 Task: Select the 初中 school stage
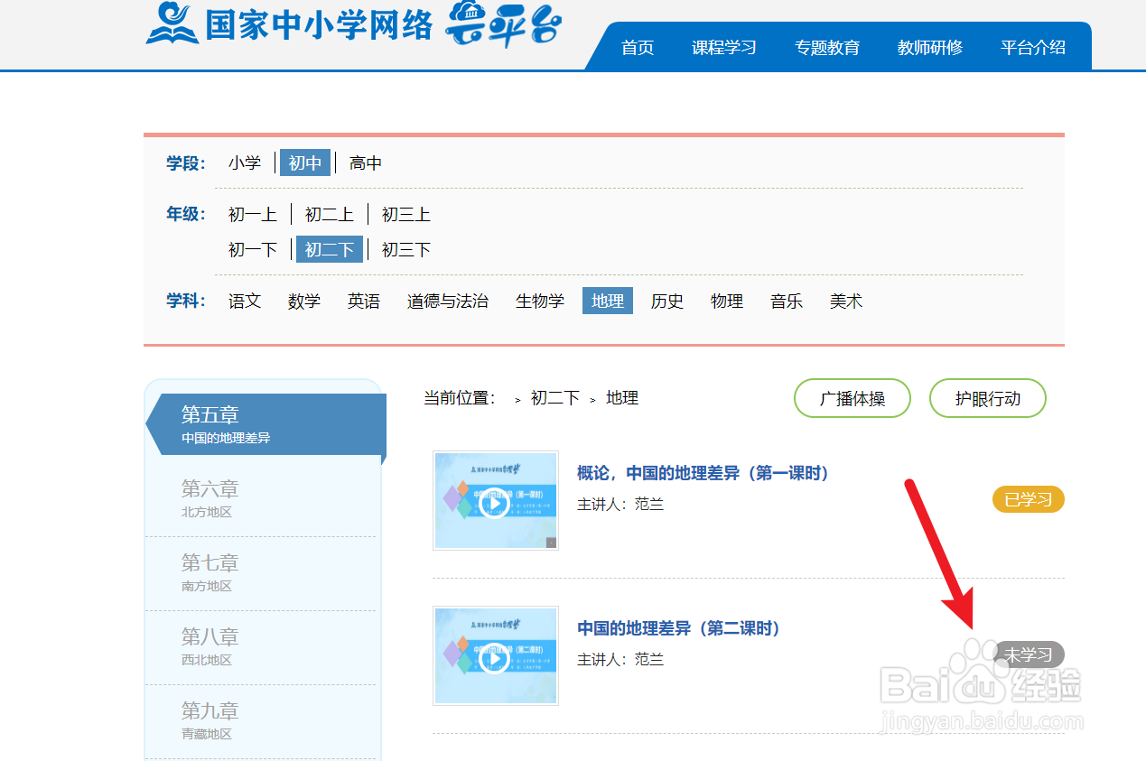coord(305,162)
